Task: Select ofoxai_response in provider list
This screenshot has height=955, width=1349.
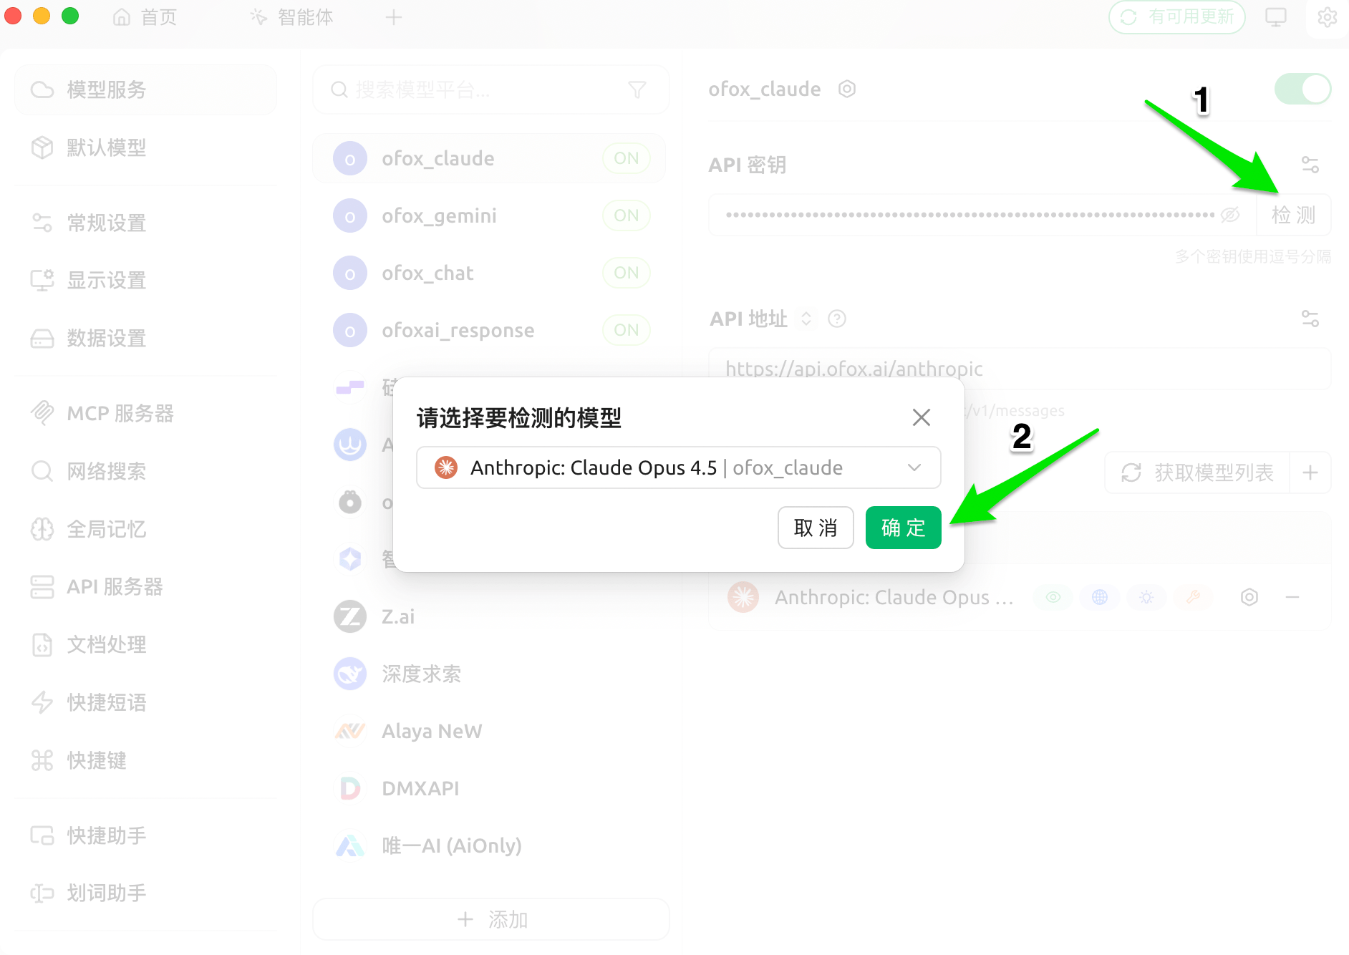Action: (x=489, y=330)
